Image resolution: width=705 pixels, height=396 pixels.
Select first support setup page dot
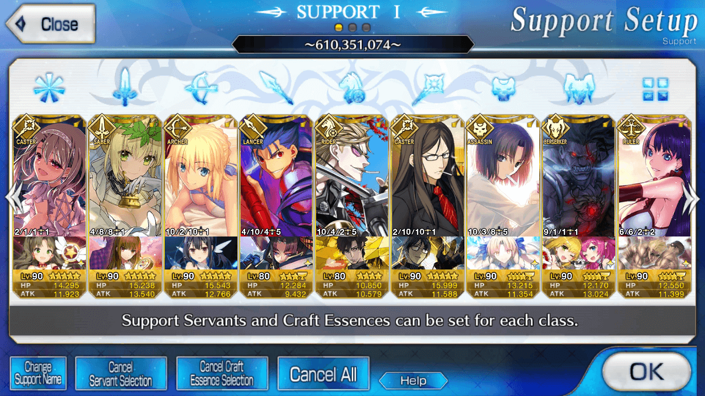[x=339, y=28]
